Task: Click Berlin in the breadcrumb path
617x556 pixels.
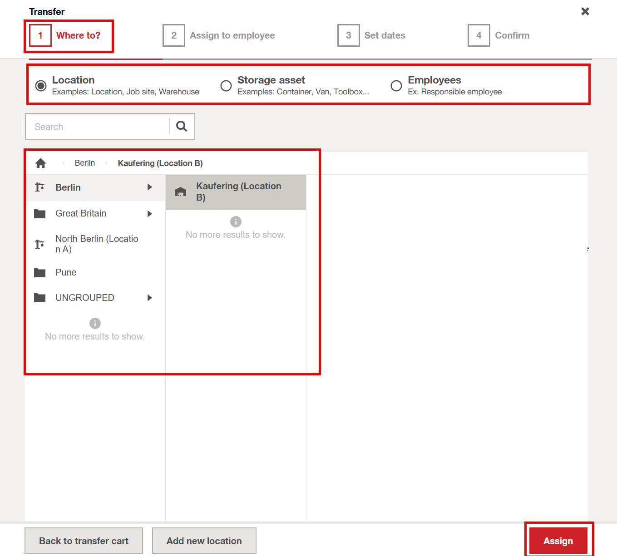Action: coord(85,163)
